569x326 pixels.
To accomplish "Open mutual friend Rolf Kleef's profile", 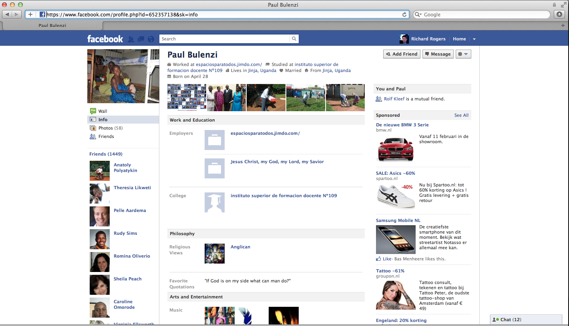I will pyautogui.click(x=394, y=99).
